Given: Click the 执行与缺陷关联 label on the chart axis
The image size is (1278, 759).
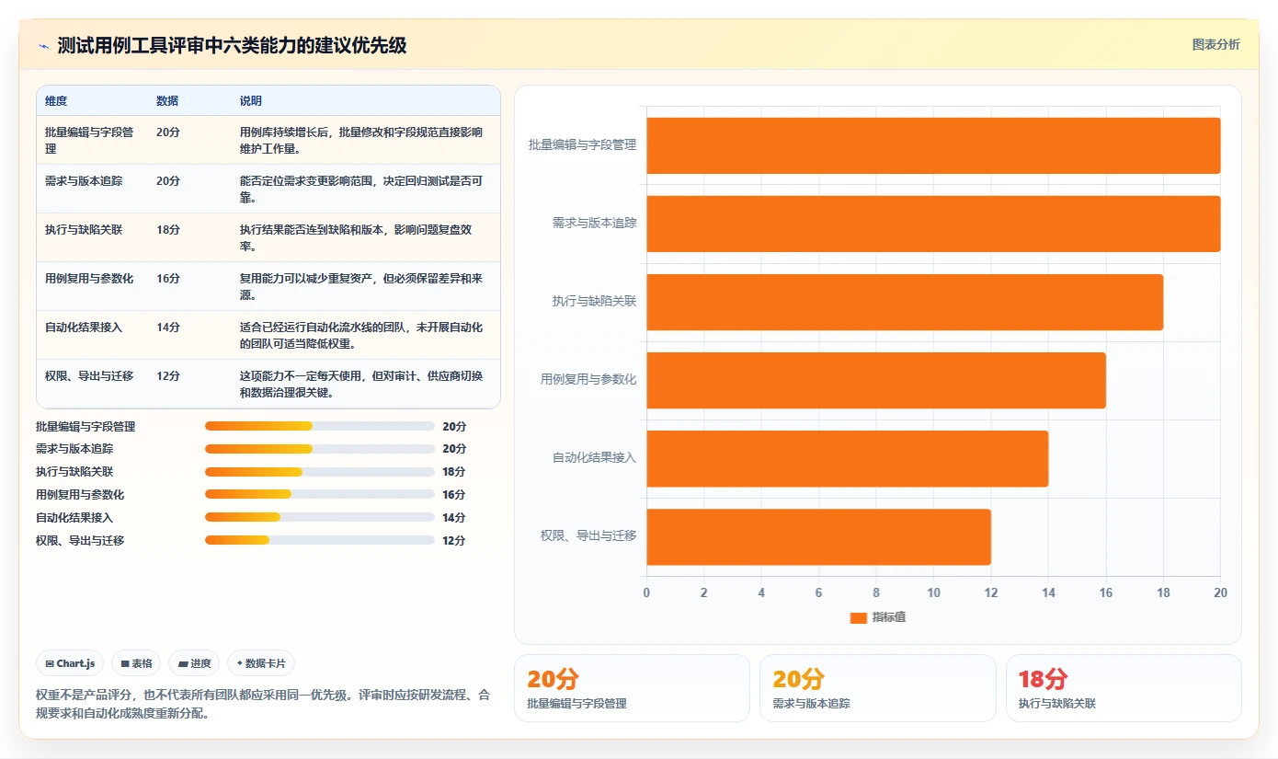Looking at the screenshot, I should pos(594,301).
